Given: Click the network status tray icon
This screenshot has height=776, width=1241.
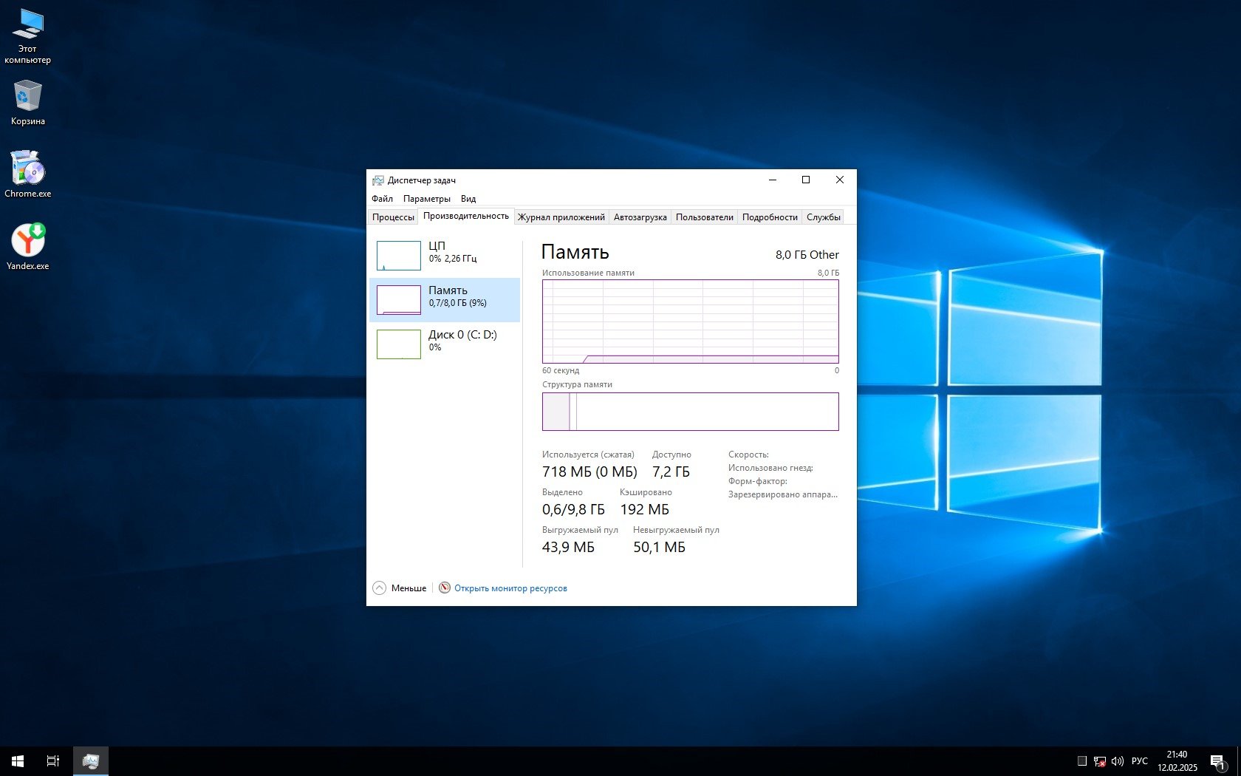Looking at the screenshot, I should pos(1100,760).
